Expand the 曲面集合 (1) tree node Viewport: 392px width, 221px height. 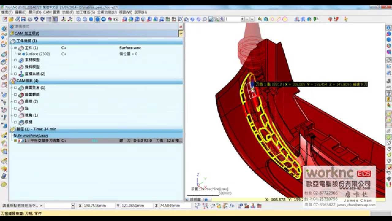[12, 88]
